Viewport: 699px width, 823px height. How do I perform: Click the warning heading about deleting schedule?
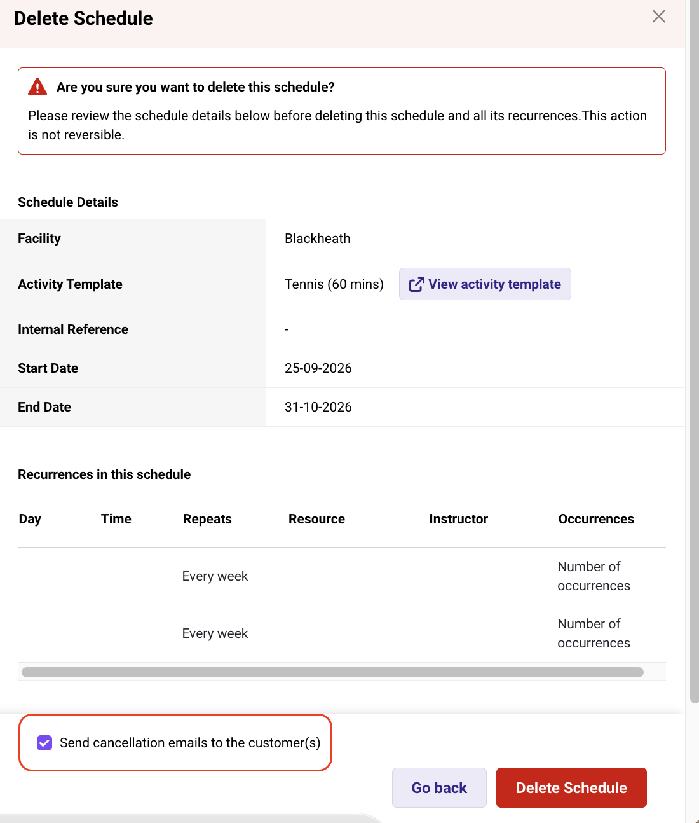coord(196,87)
